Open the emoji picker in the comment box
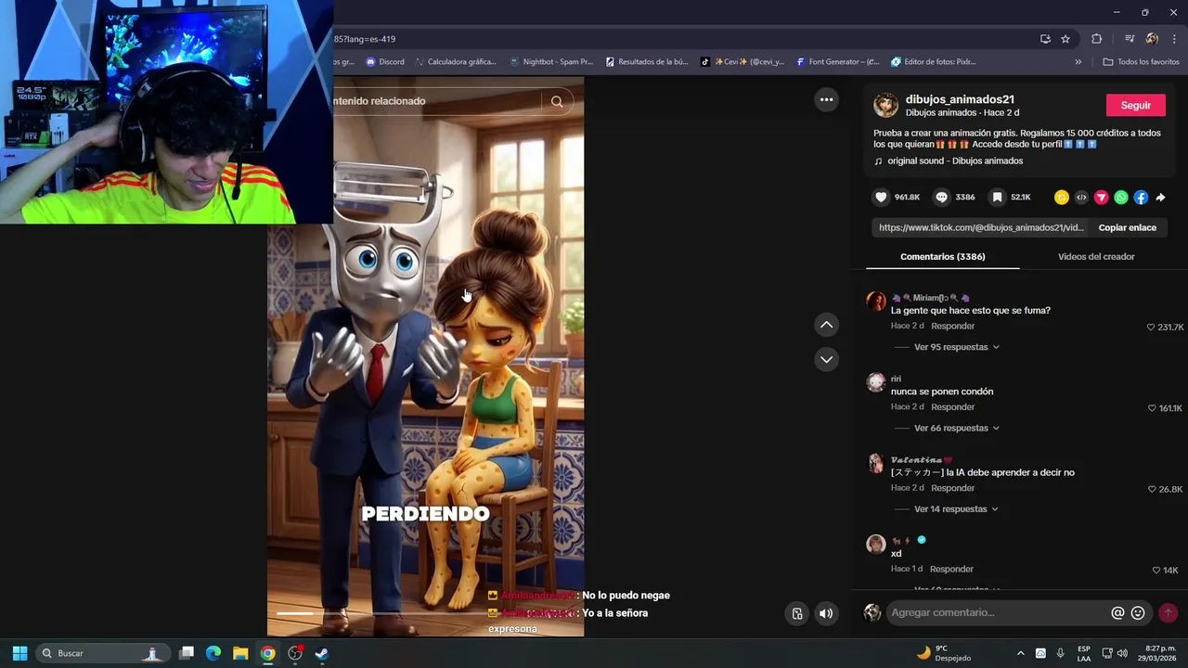This screenshot has height=668, width=1188. pos(1138,612)
